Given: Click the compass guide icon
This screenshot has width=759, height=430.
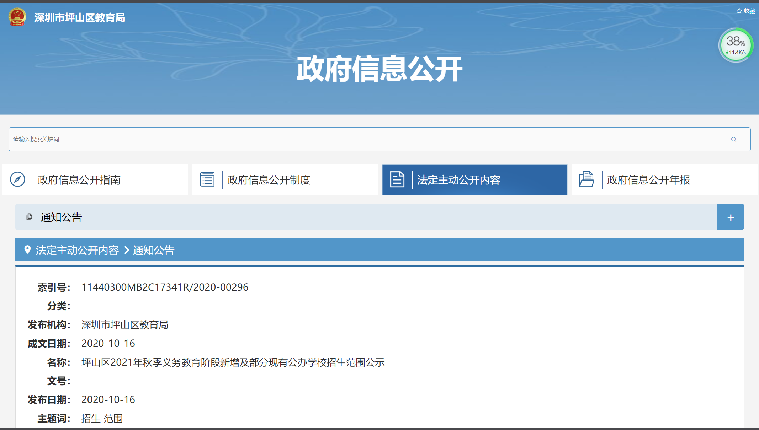Looking at the screenshot, I should pyautogui.click(x=17, y=179).
